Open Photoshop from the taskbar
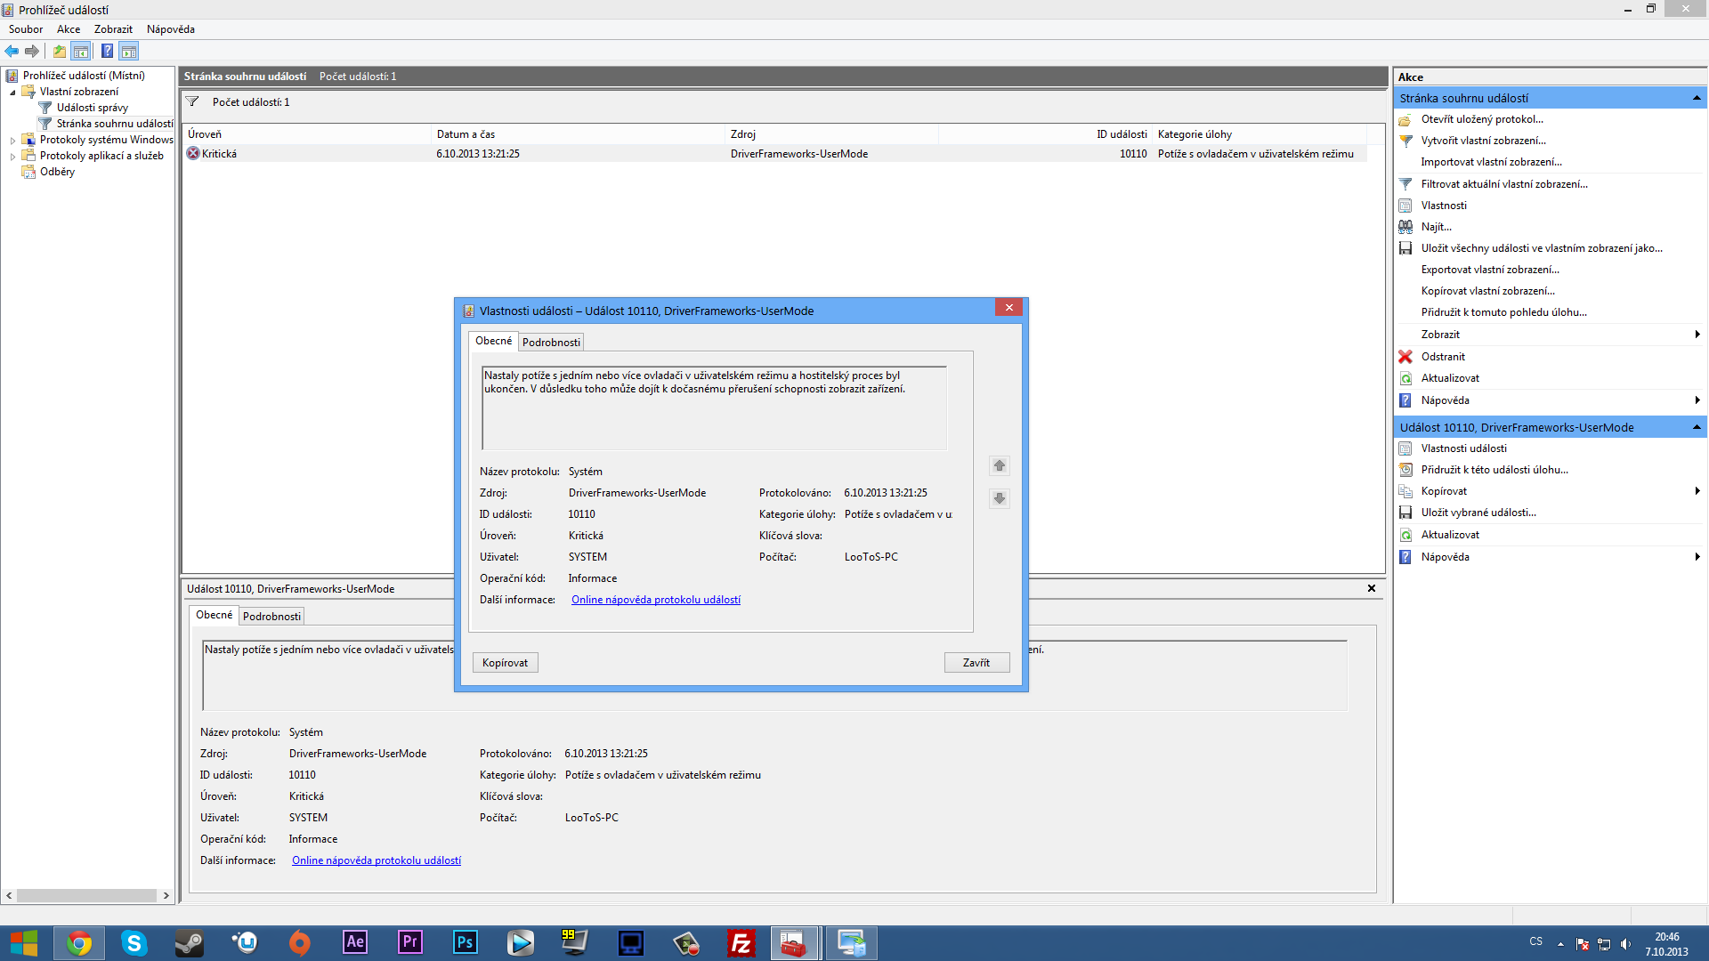The height and width of the screenshot is (961, 1709). (465, 942)
